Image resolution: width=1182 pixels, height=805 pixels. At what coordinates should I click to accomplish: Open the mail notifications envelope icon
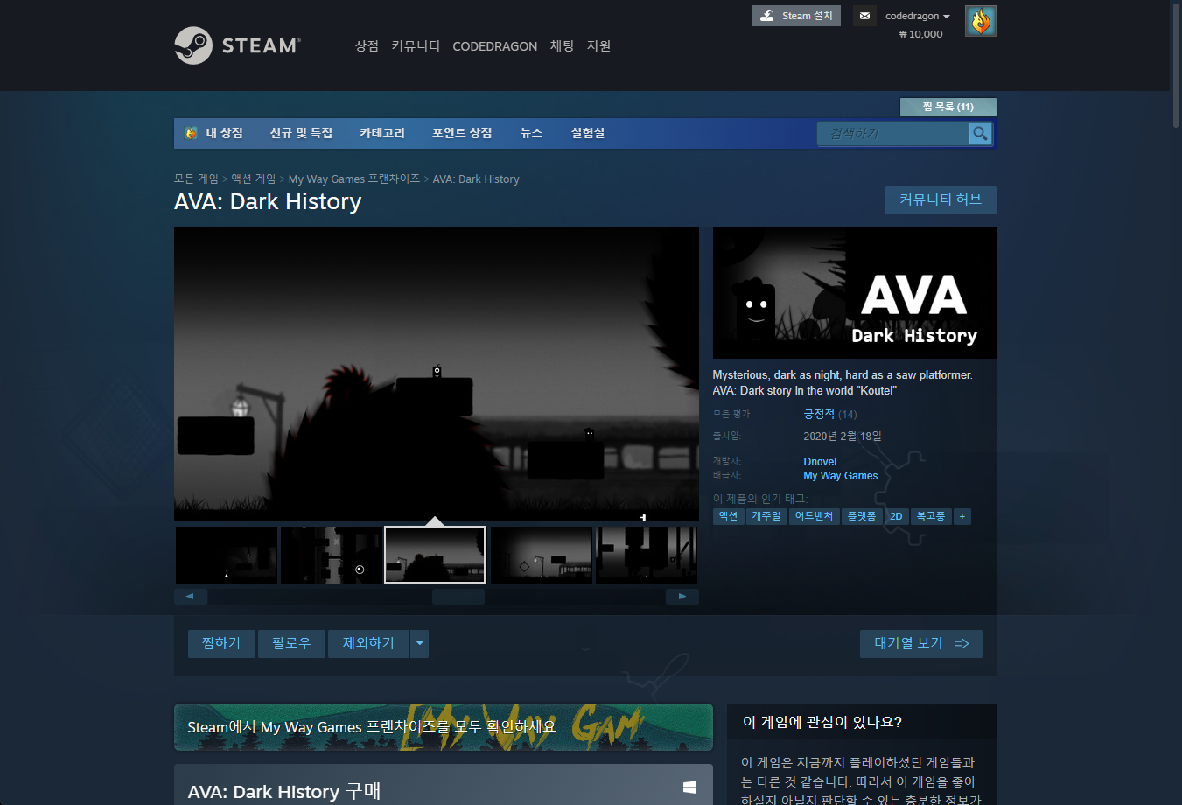tap(864, 16)
